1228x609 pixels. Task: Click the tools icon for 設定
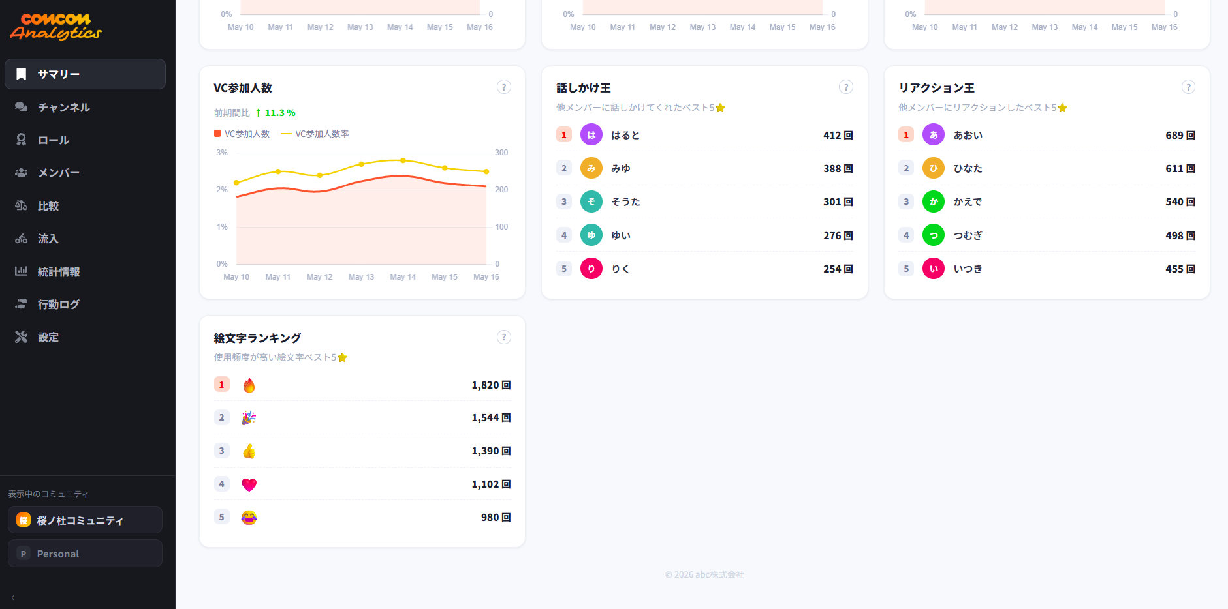click(22, 337)
